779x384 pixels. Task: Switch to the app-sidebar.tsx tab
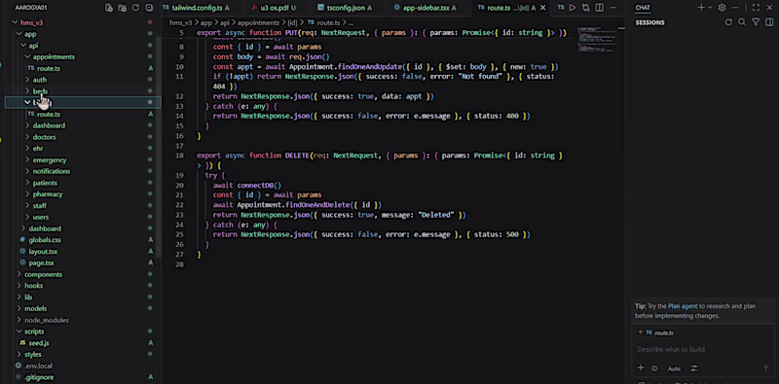click(x=427, y=8)
